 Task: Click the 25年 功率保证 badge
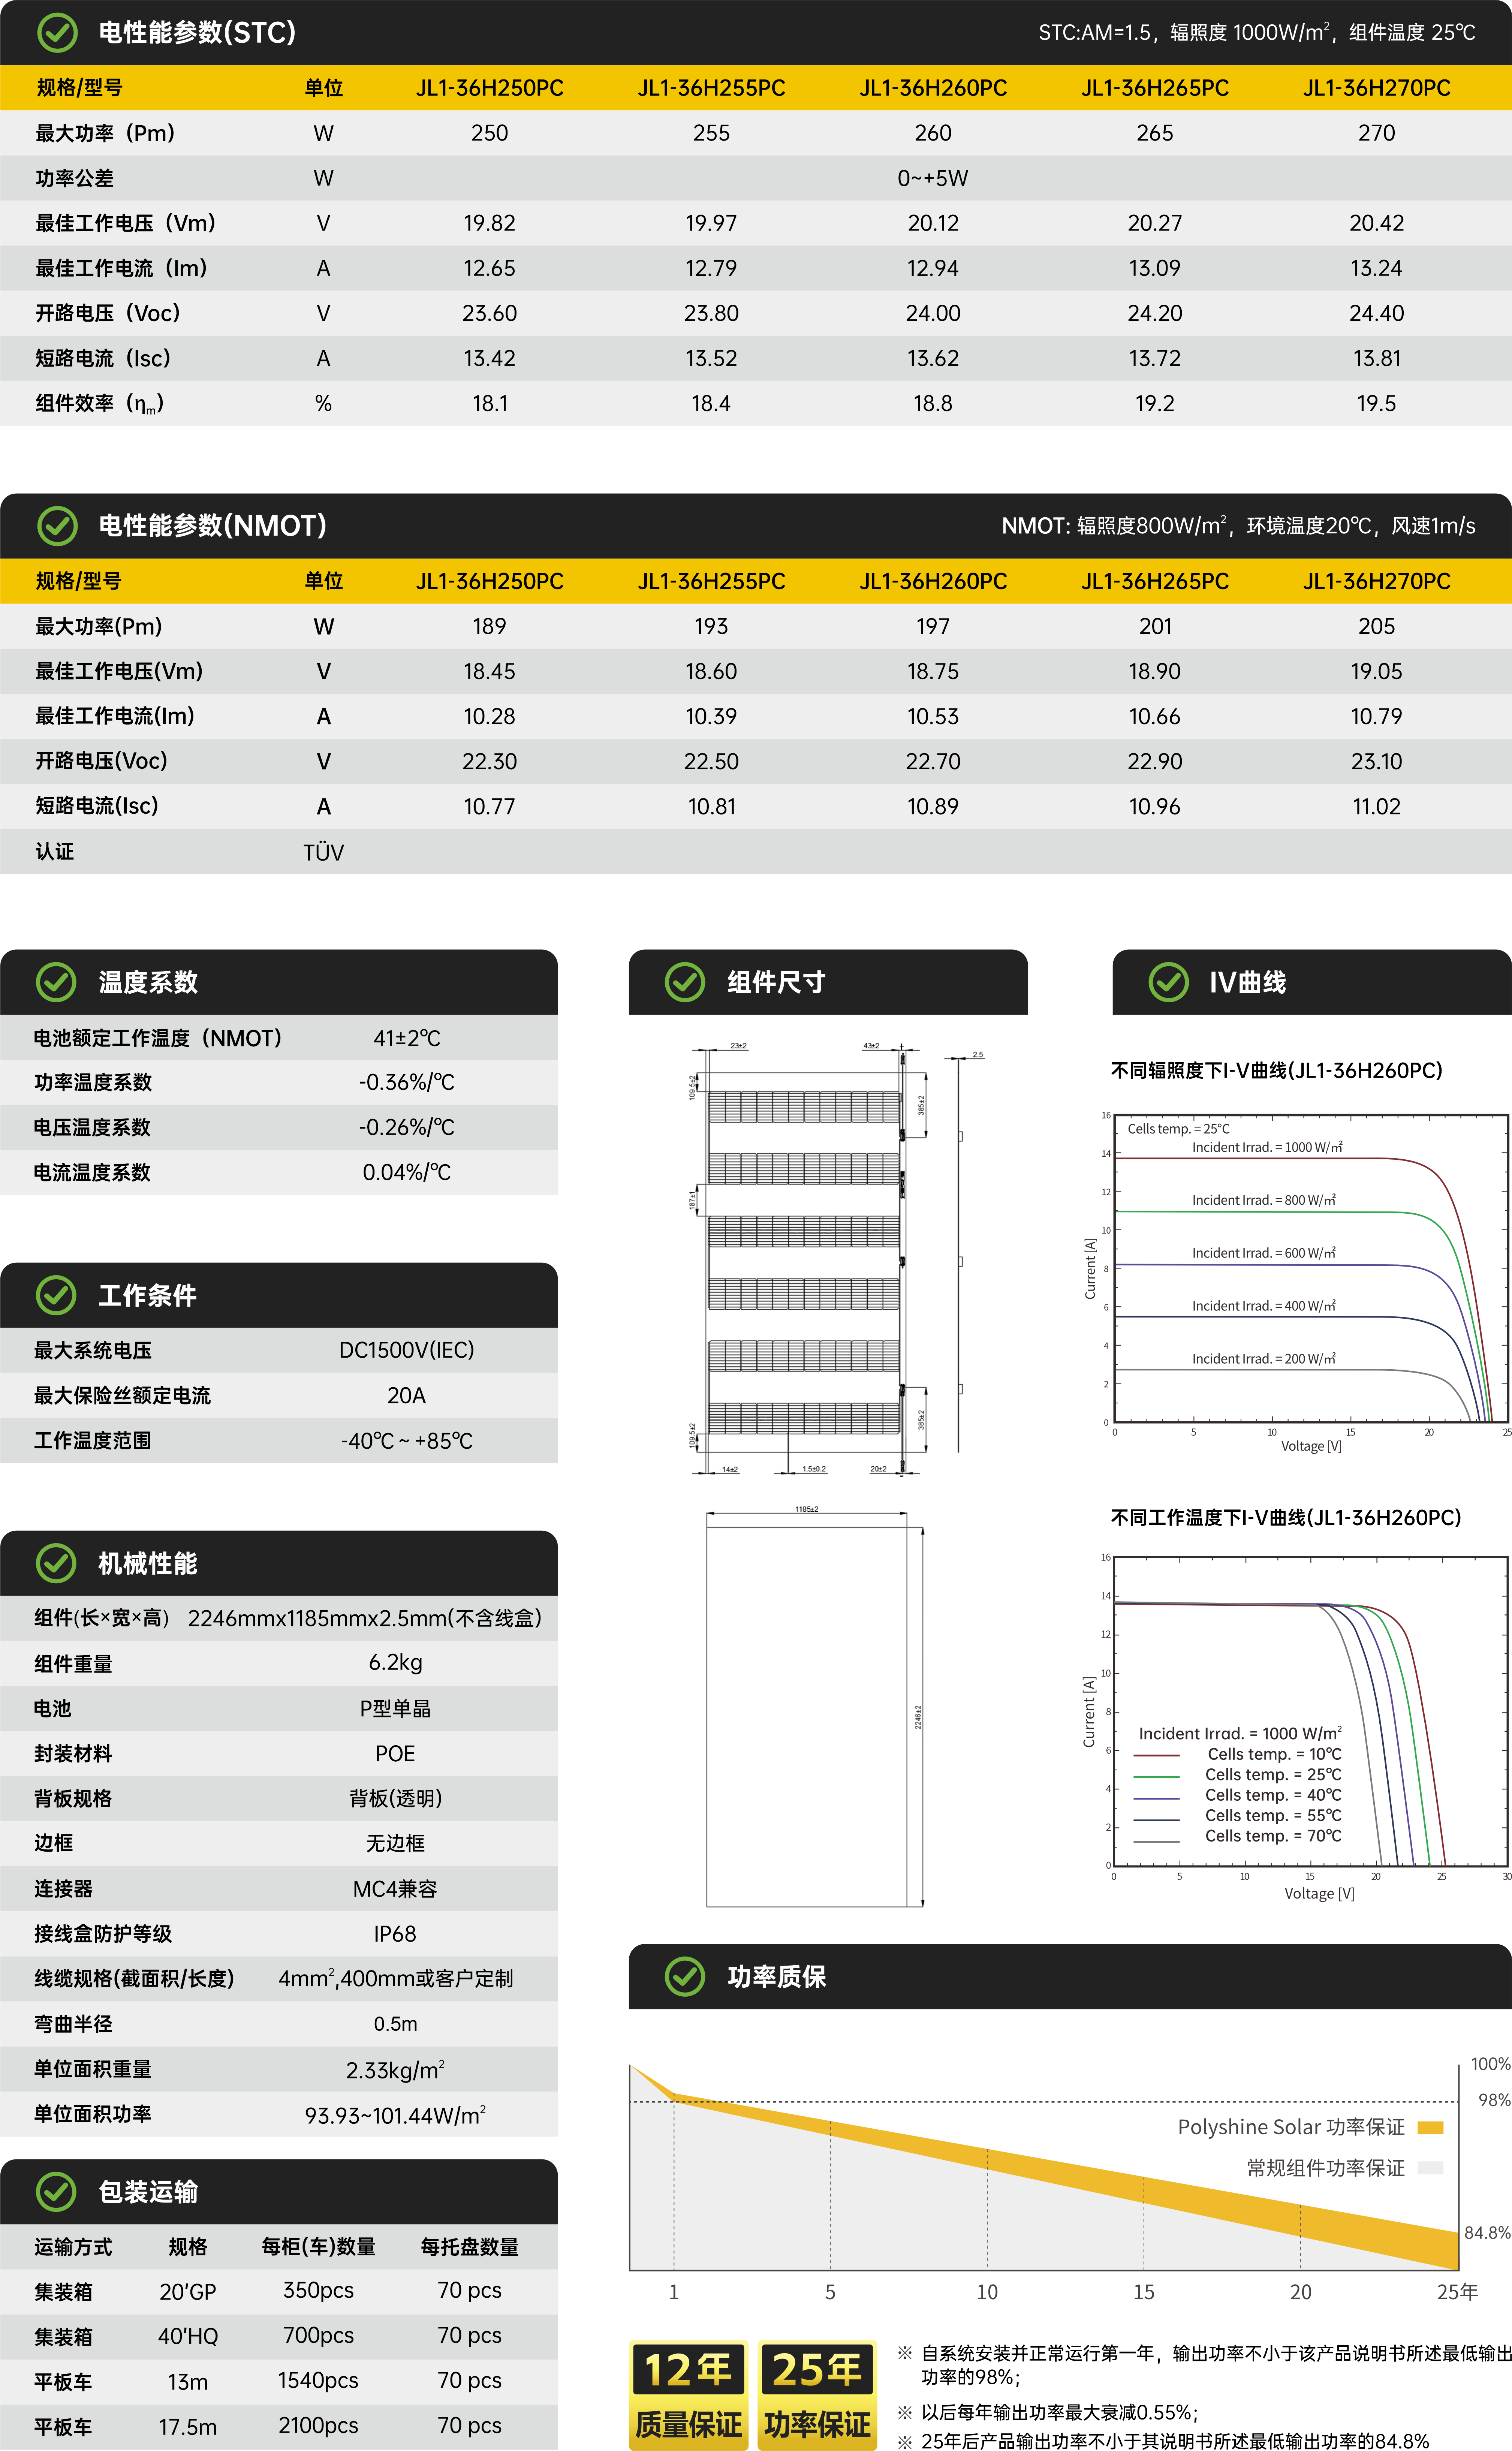817,2395
